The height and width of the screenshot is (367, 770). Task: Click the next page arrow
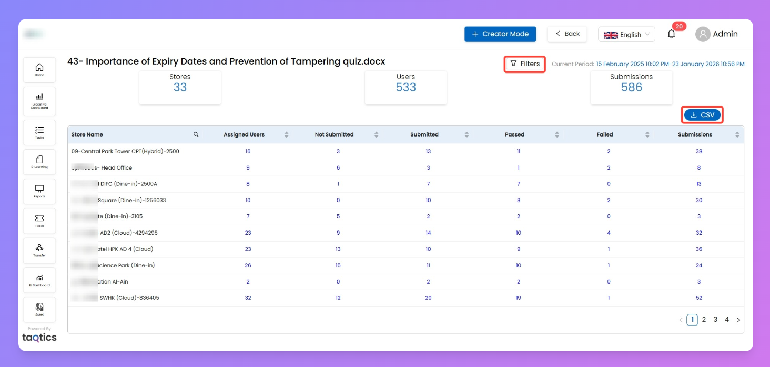[738, 320]
